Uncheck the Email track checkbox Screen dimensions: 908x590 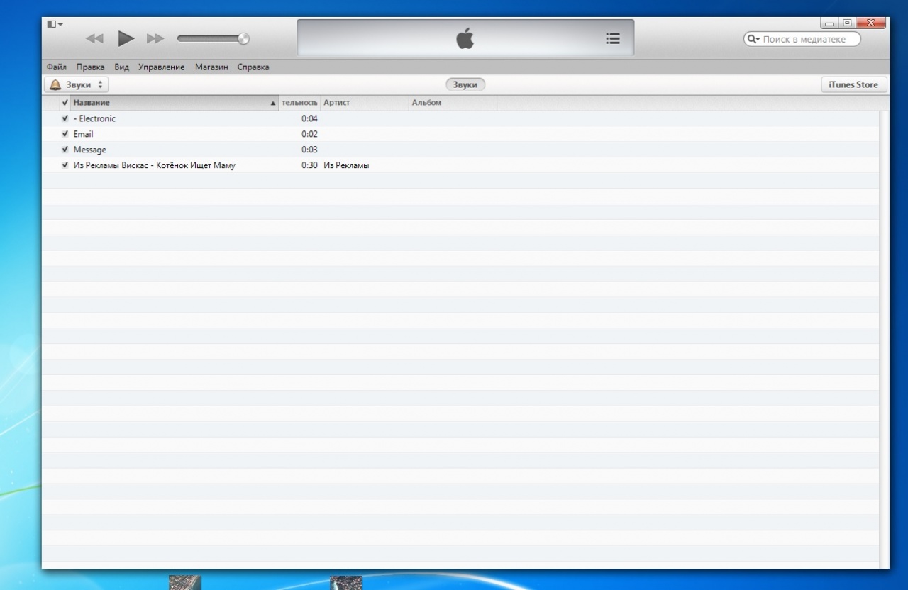click(x=65, y=134)
